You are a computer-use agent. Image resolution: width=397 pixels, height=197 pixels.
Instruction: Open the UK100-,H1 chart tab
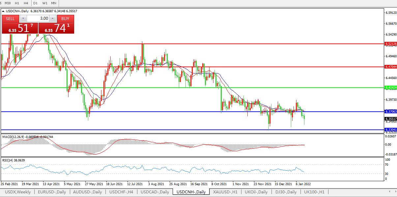[x=314, y=192]
